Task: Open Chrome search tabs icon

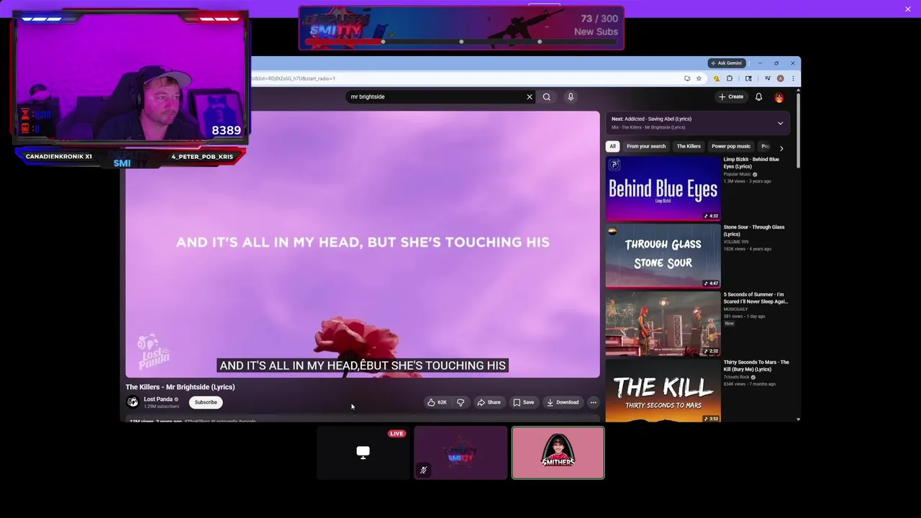Action: (x=748, y=78)
